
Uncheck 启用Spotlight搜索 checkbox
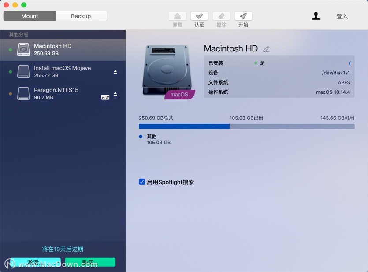(x=142, y=182)
